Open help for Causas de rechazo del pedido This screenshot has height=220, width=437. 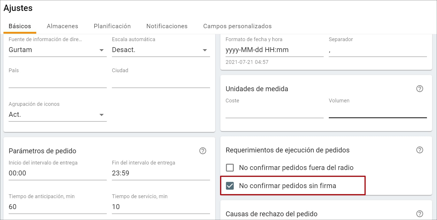(x=420, y=214)
